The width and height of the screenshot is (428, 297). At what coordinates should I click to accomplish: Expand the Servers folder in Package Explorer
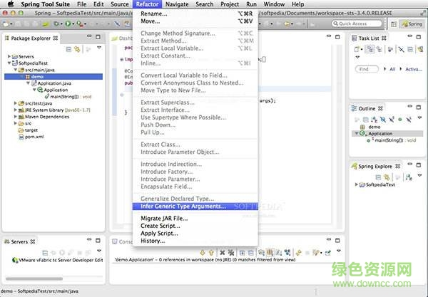[9, 56]
